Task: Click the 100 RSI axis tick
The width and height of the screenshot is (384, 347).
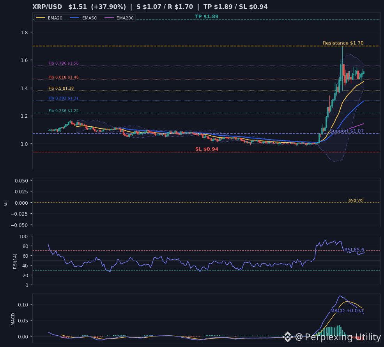Action: (23, 236)
